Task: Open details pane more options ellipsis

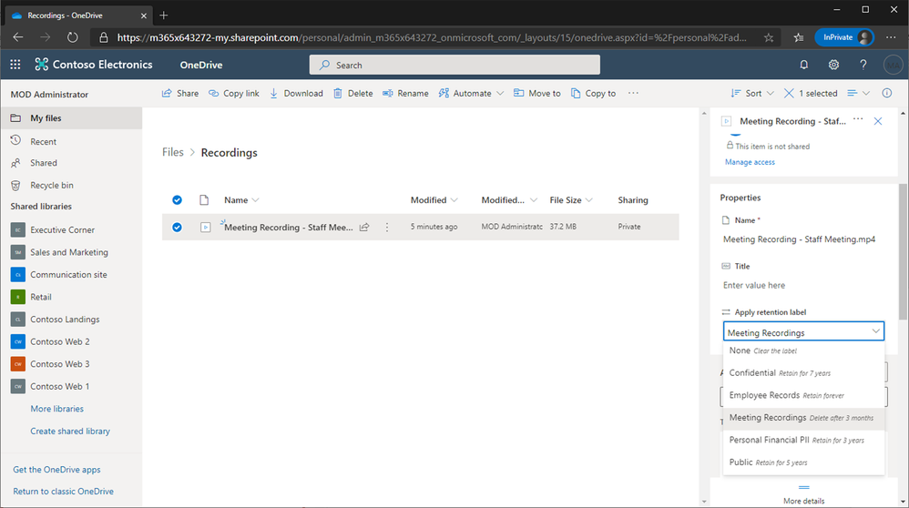Action: point(858,119)
